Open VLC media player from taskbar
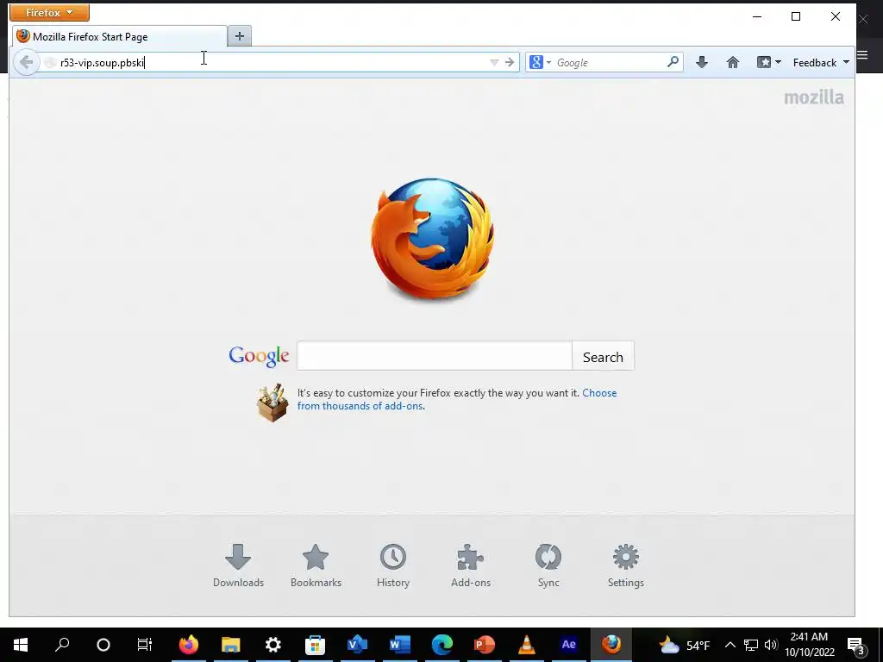This screenshot has height=662, width=883. pos(527,645)
